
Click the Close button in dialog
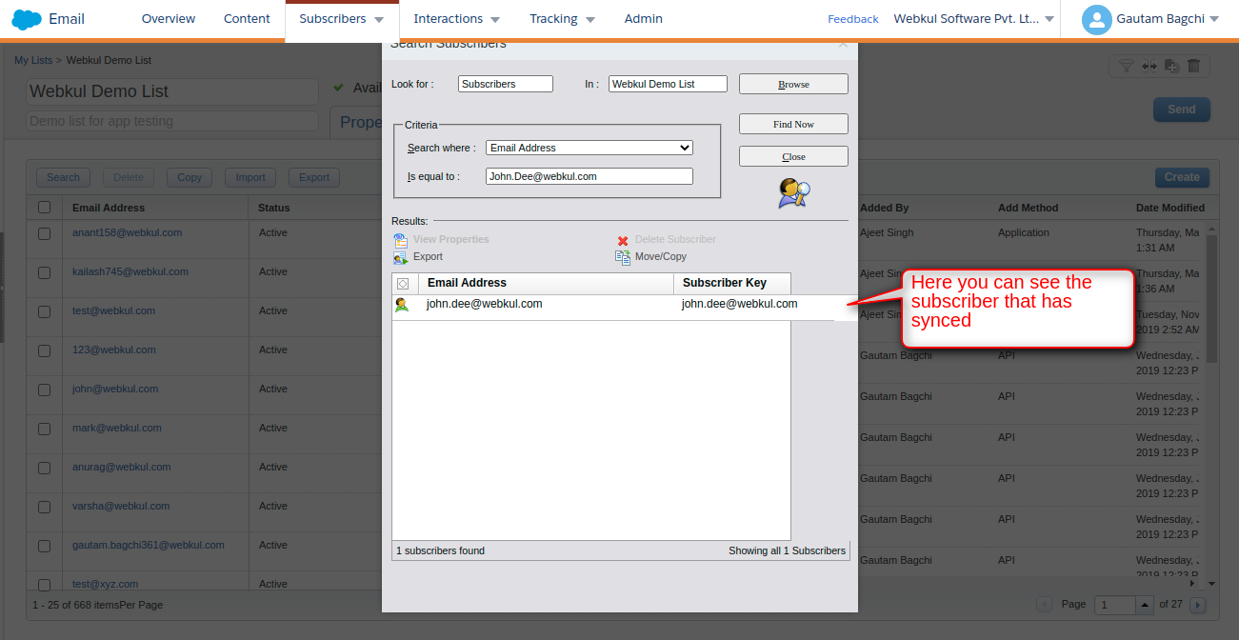pos(793,156)
